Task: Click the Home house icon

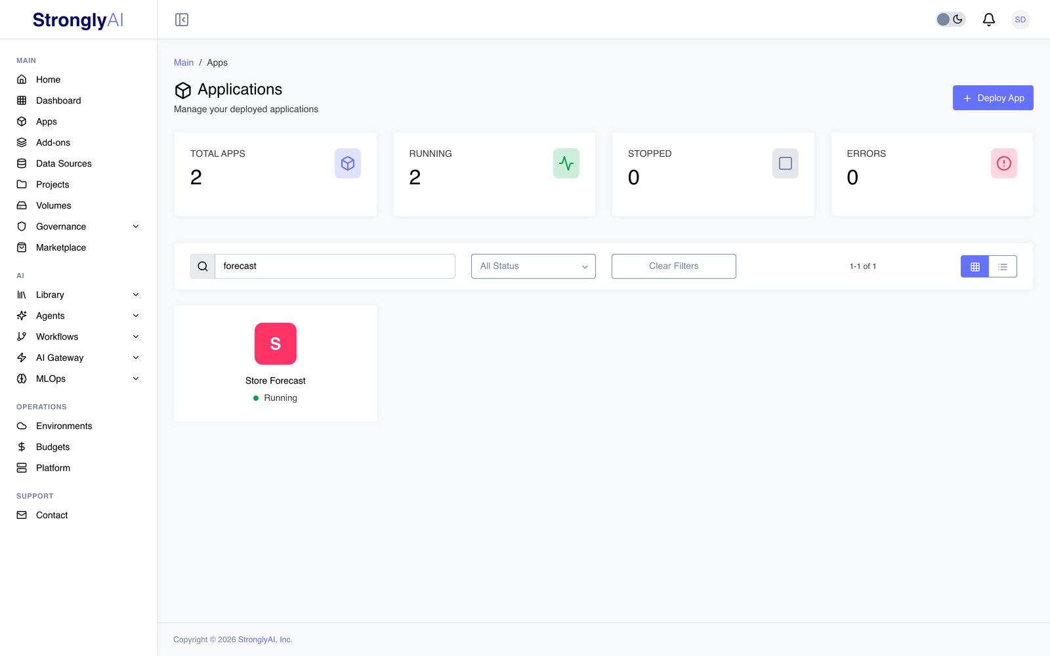Action: click(x=22, y=79)
